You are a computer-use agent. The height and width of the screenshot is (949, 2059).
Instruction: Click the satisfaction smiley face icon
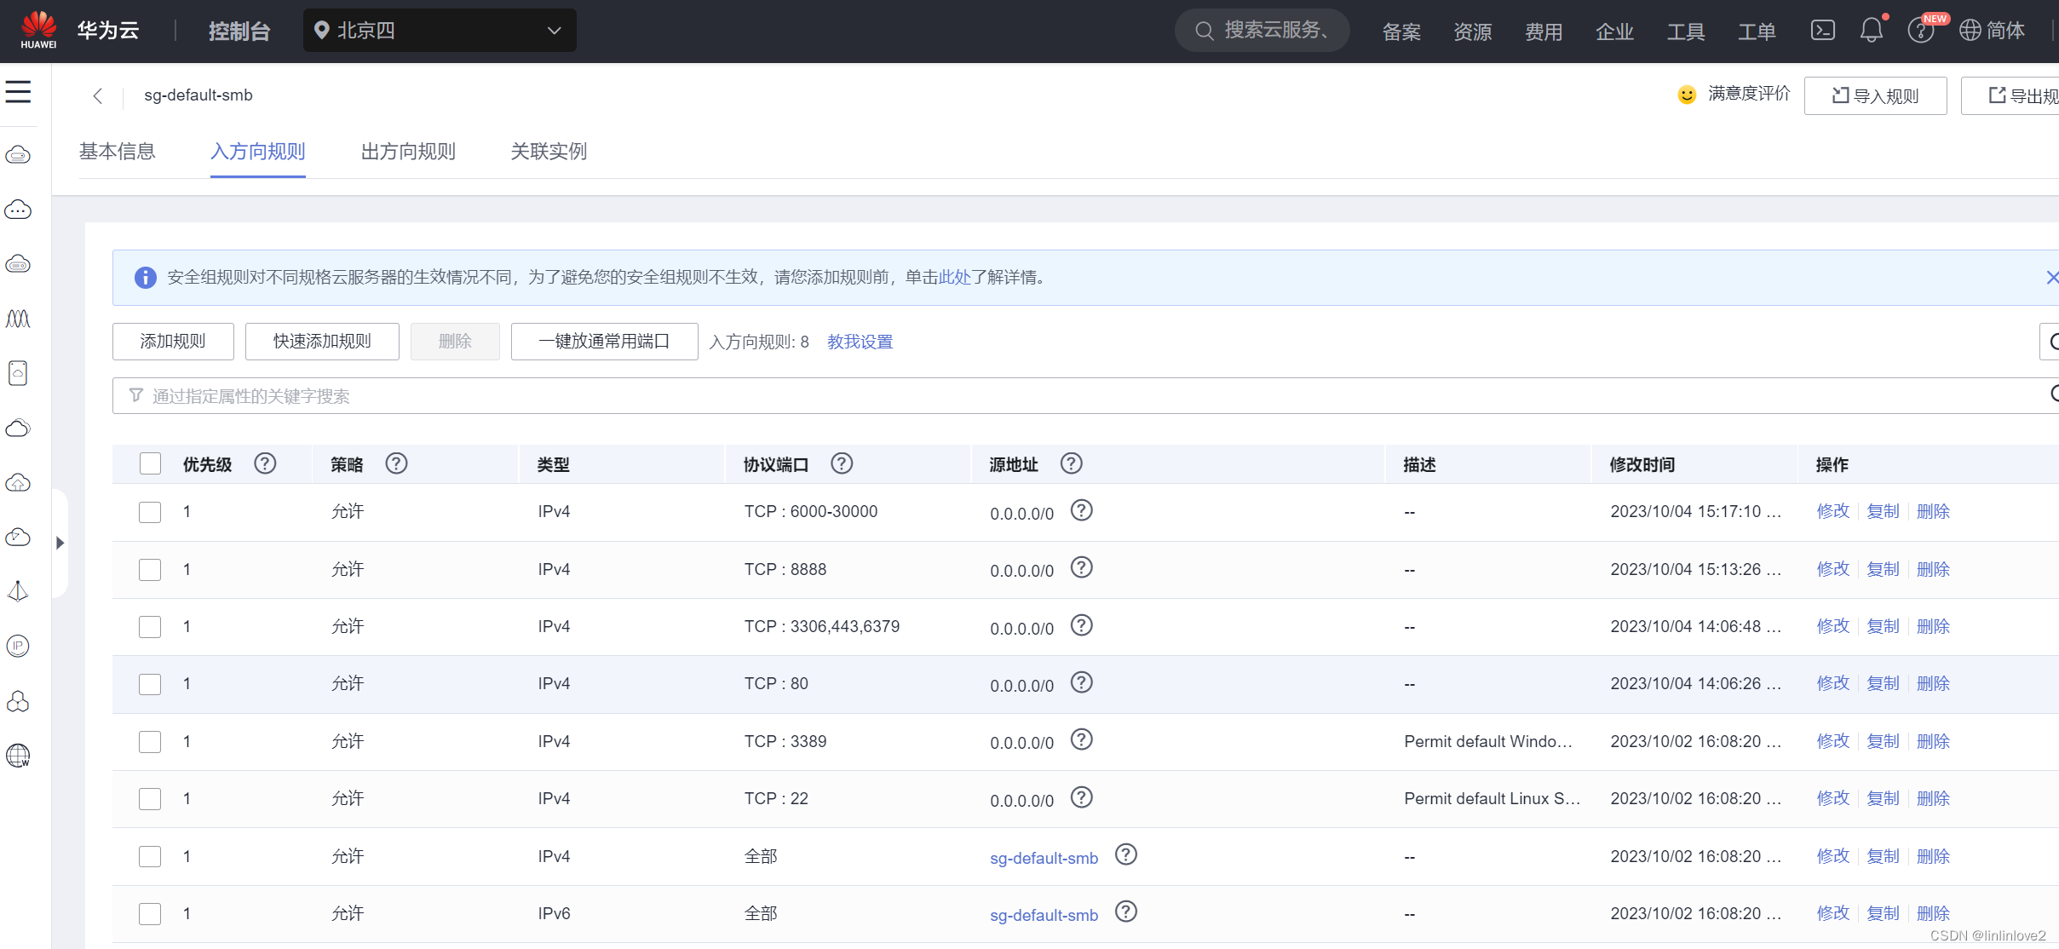point(1686,95)
